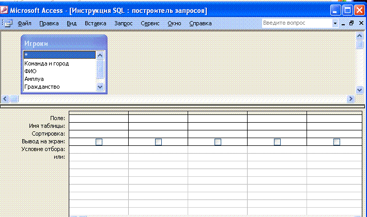Minimize the Microsoft Access window

(x=335, y=10)
